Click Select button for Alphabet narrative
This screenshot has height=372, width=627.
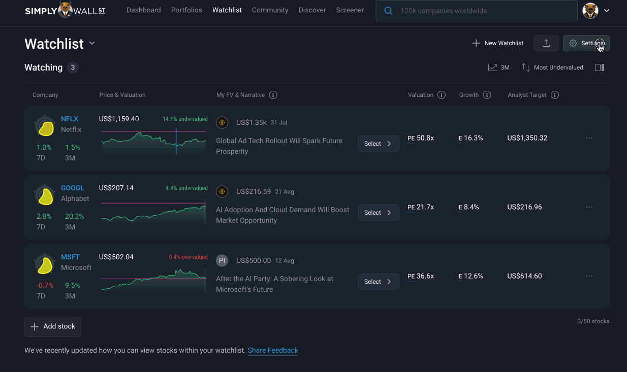point(379,213)
